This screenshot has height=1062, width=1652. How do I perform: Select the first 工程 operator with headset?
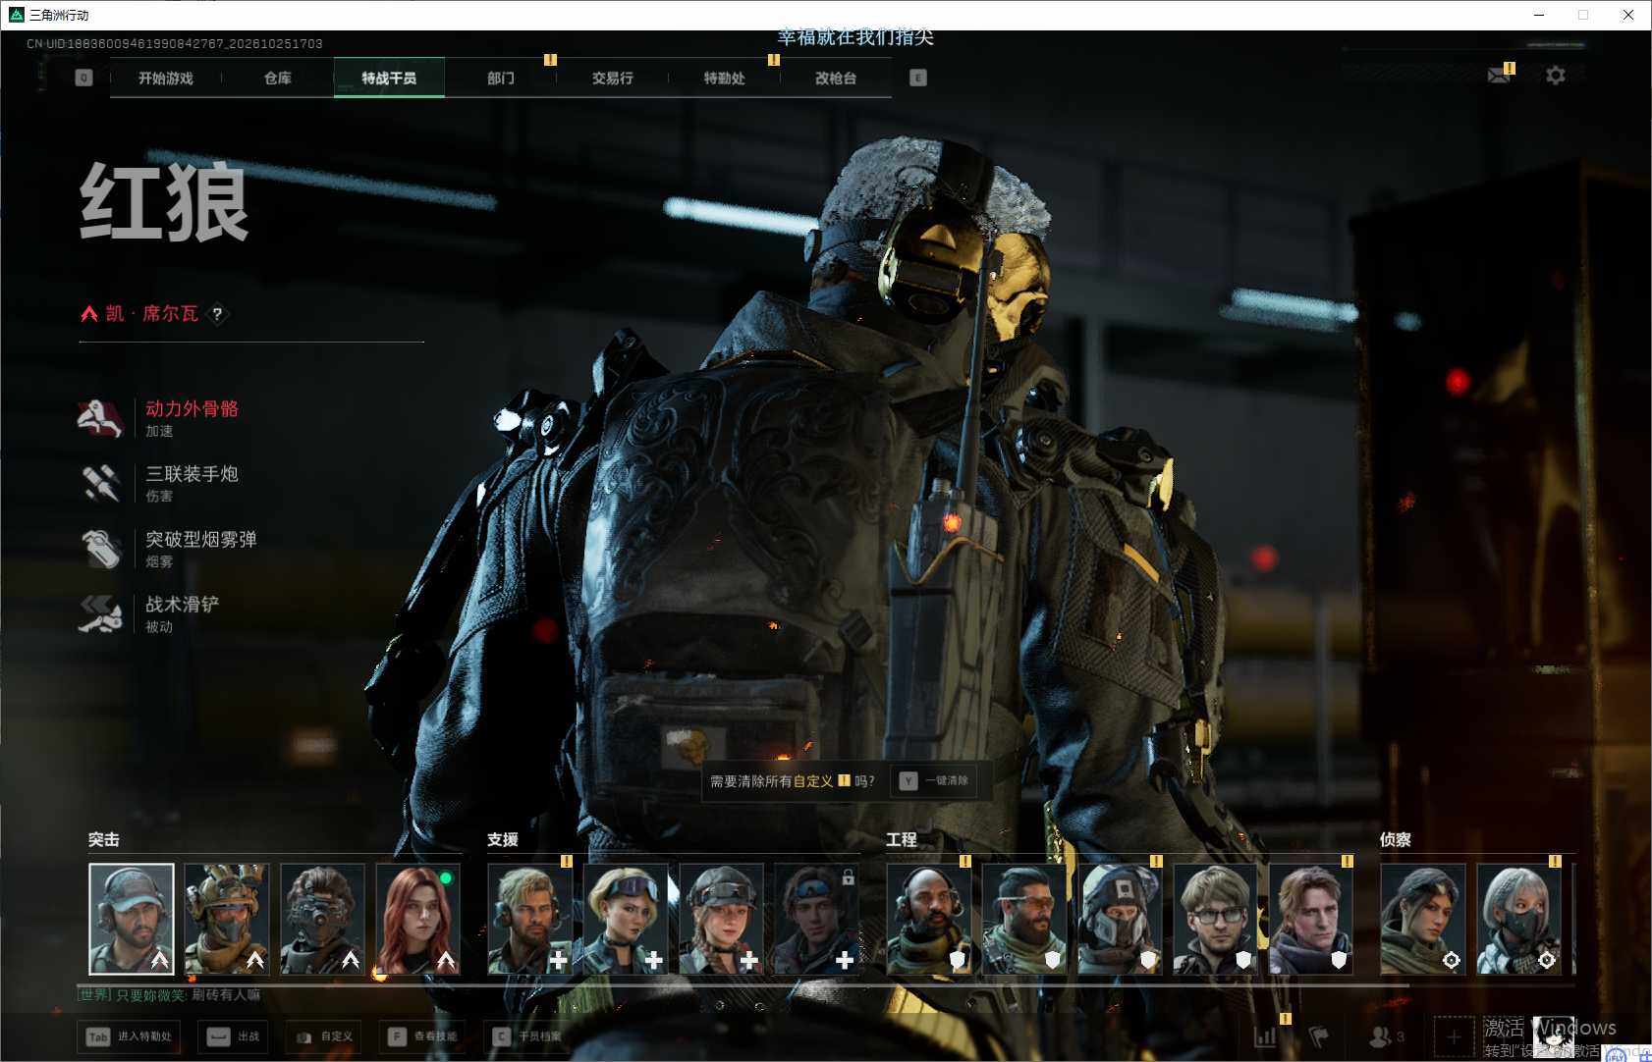click(x=929, y=919)
